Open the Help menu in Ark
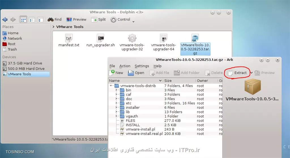 [157, 66]
